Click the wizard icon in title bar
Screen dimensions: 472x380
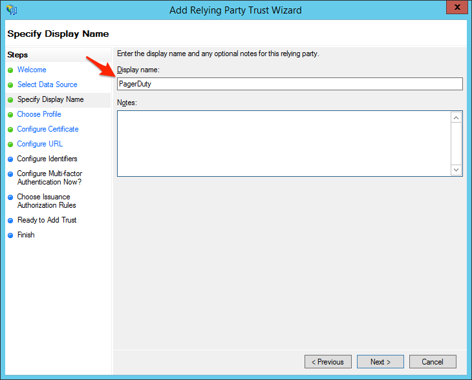click(11, 10)
